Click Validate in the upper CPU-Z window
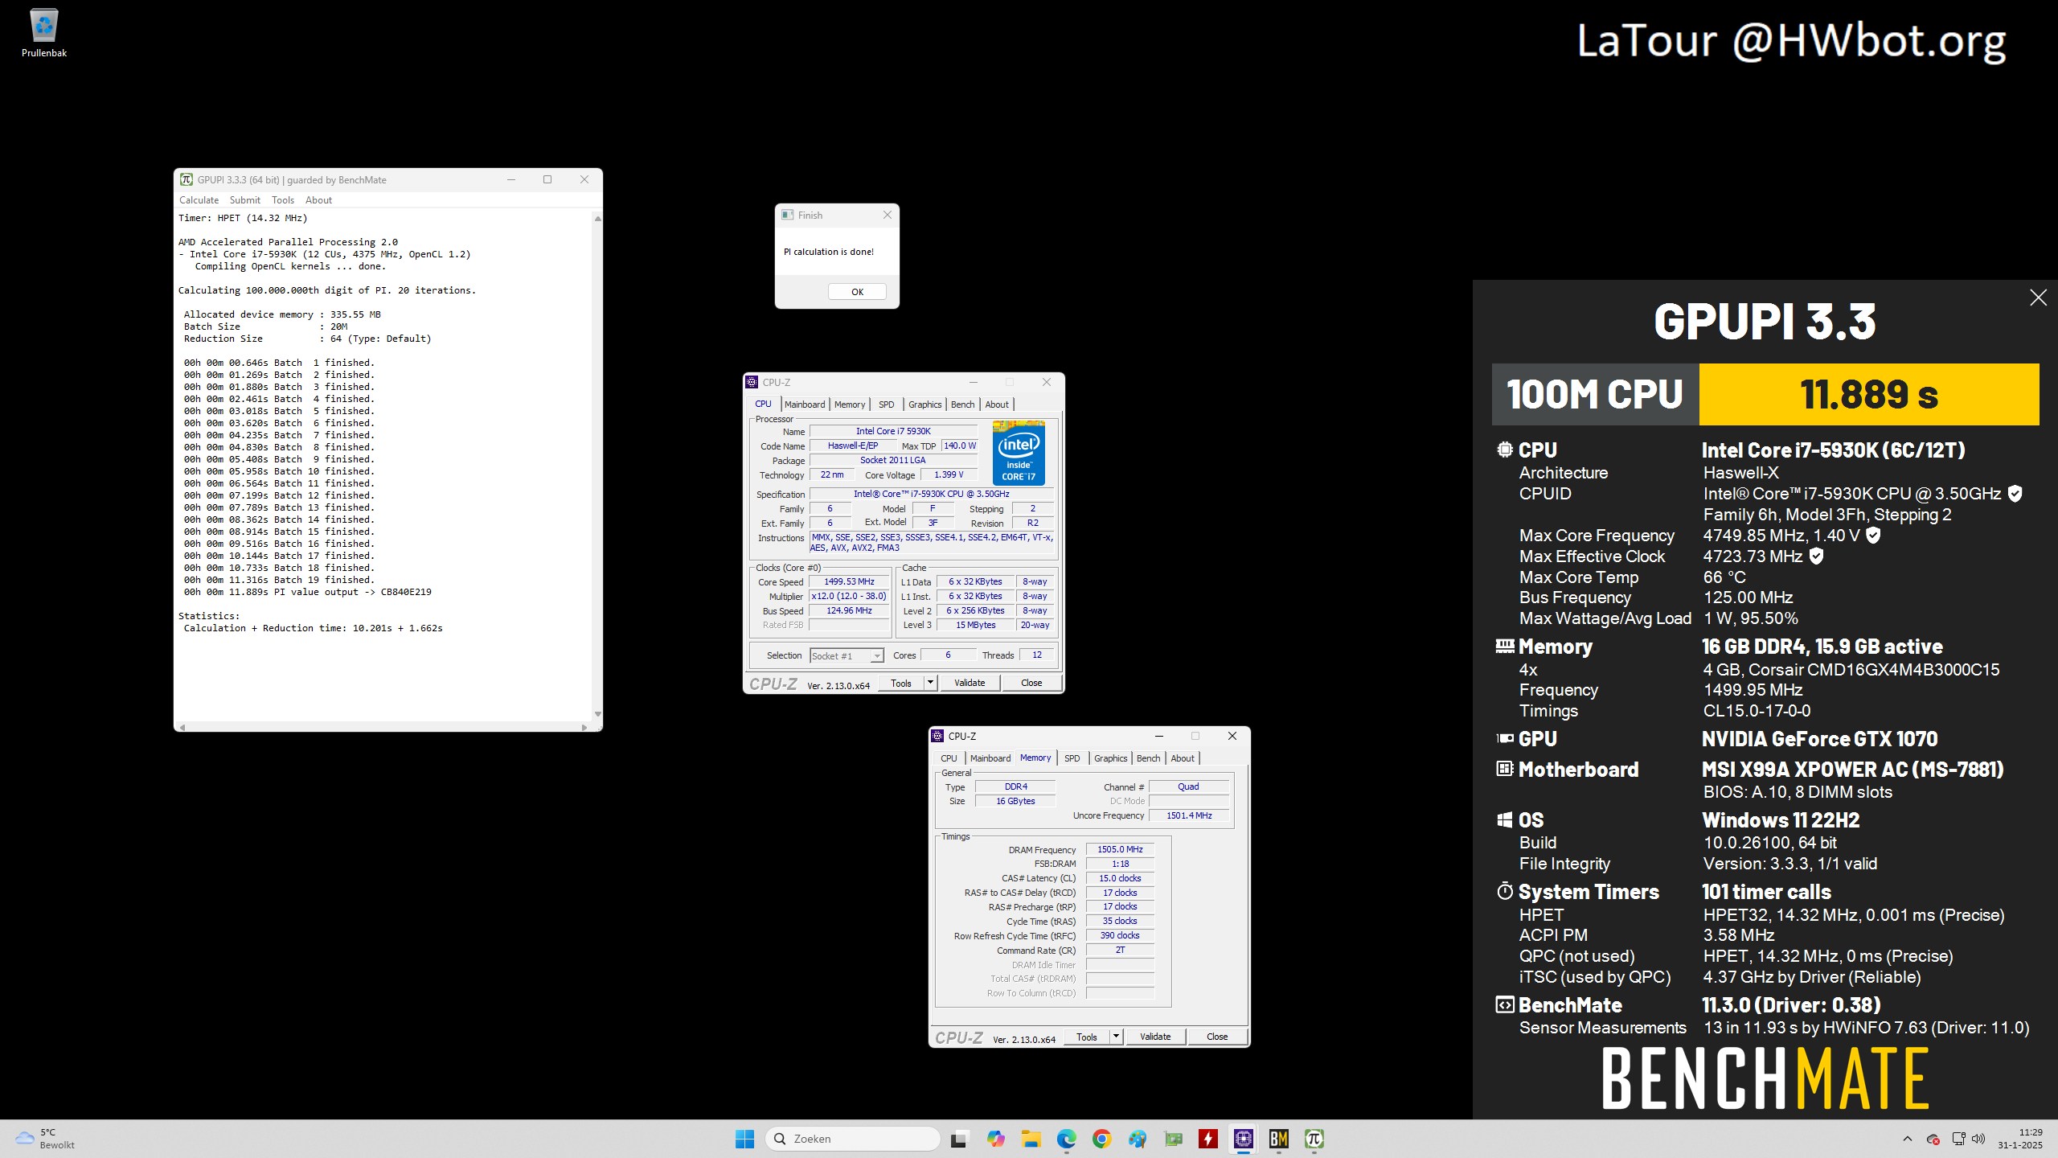 pos(970,683)
